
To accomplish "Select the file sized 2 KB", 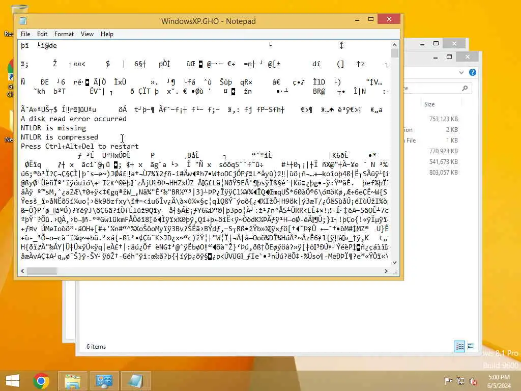I will [x=452, y=130].
